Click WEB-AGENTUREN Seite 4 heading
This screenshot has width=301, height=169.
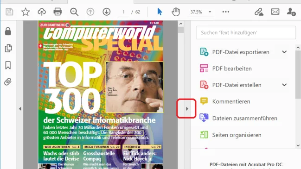coord(61,147)
